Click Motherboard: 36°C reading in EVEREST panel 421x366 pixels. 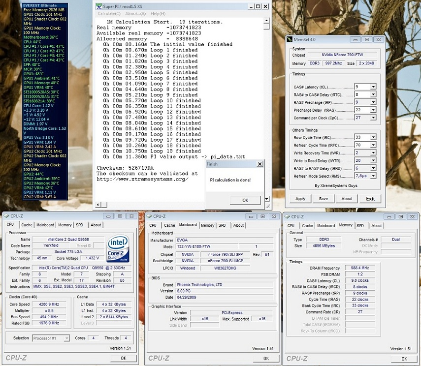click(x=40, y=37)
